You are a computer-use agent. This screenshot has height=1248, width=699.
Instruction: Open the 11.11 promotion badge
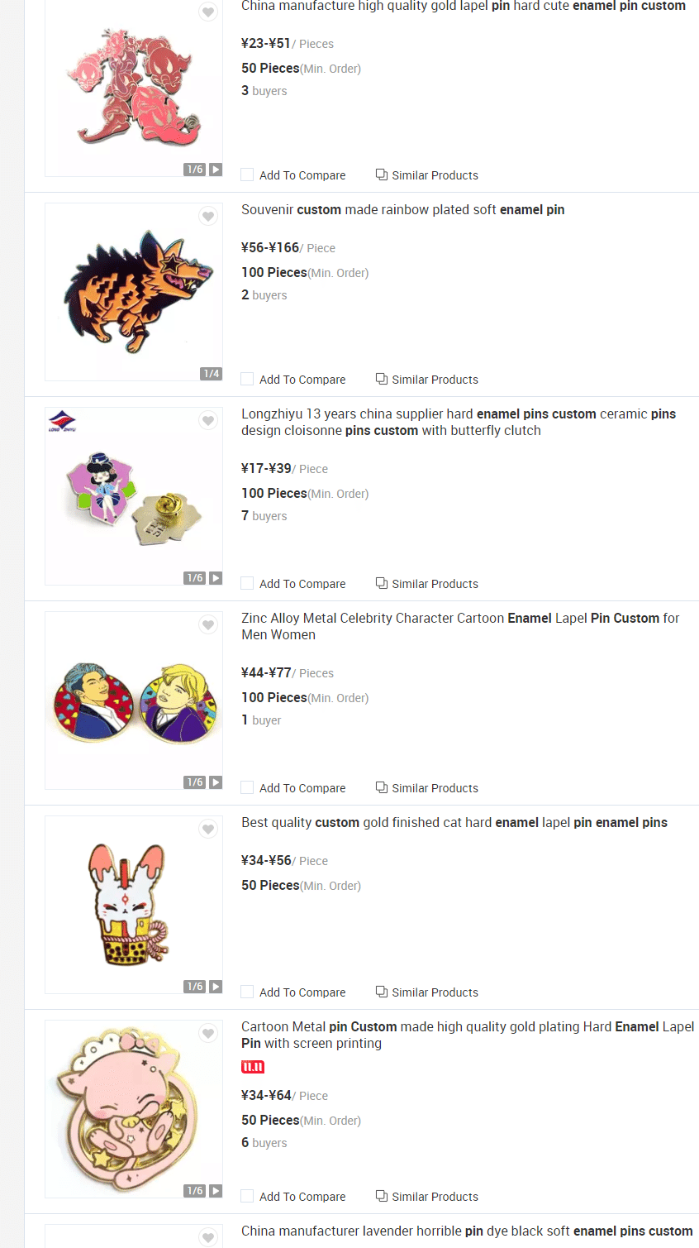click(253, 1067)
